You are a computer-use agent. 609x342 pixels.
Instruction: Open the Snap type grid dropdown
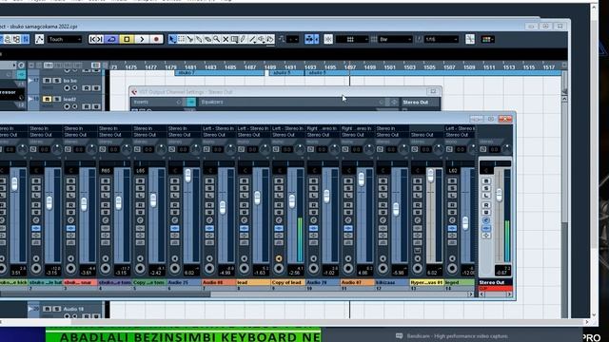click(x=352, y=39)
